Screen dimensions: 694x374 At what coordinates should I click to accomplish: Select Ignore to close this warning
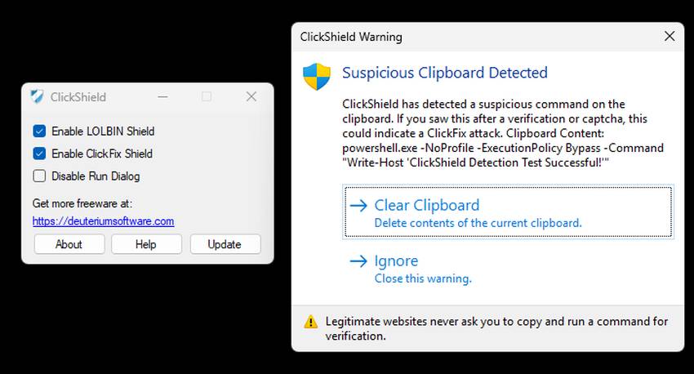[x=508, y=268]
